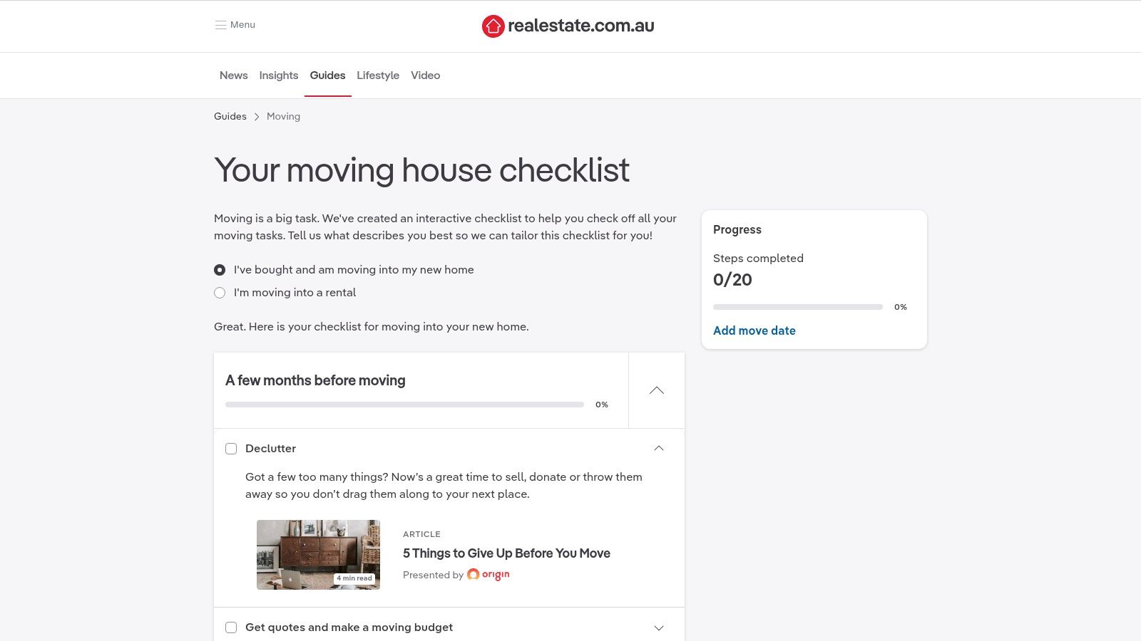This screenshot has width=1141, height=641.
Task: Expand the 'Get quotes' item chevron
Action: pos(659,627)
